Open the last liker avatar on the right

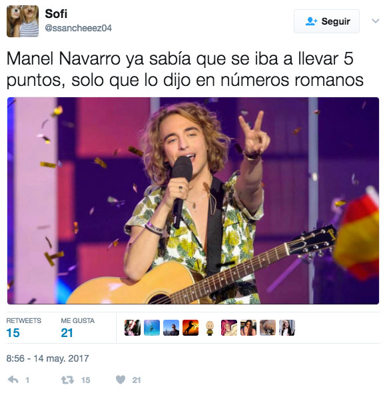(287, 328)
